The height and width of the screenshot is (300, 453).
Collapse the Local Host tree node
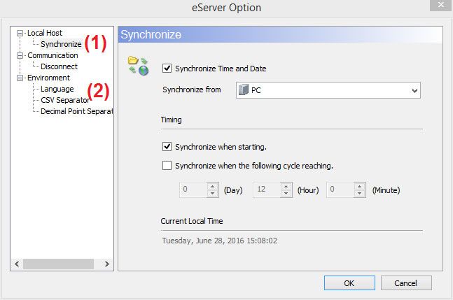20,33
